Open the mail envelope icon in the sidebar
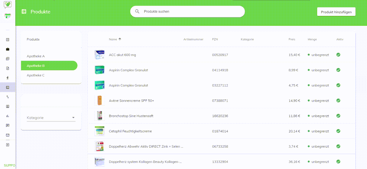367x169 pixels. (x=8, y=135)
